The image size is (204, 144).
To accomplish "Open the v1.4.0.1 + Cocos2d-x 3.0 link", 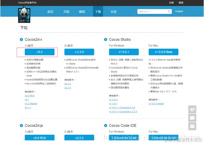I will (122, 108).
